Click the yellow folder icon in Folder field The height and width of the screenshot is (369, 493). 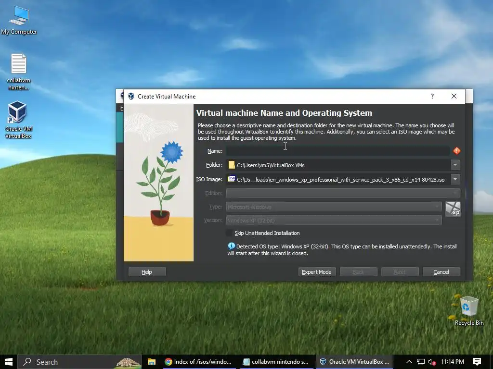click(x=232, y=165)
